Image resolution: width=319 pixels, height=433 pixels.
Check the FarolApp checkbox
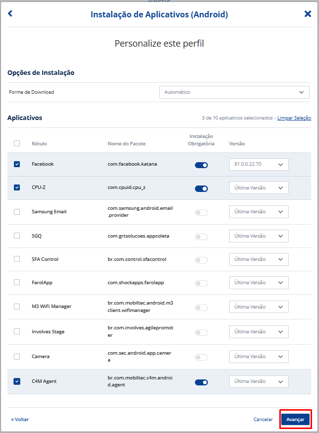[x=17, y=282]
